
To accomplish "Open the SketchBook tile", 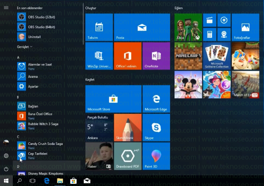I will coord(128,128).
